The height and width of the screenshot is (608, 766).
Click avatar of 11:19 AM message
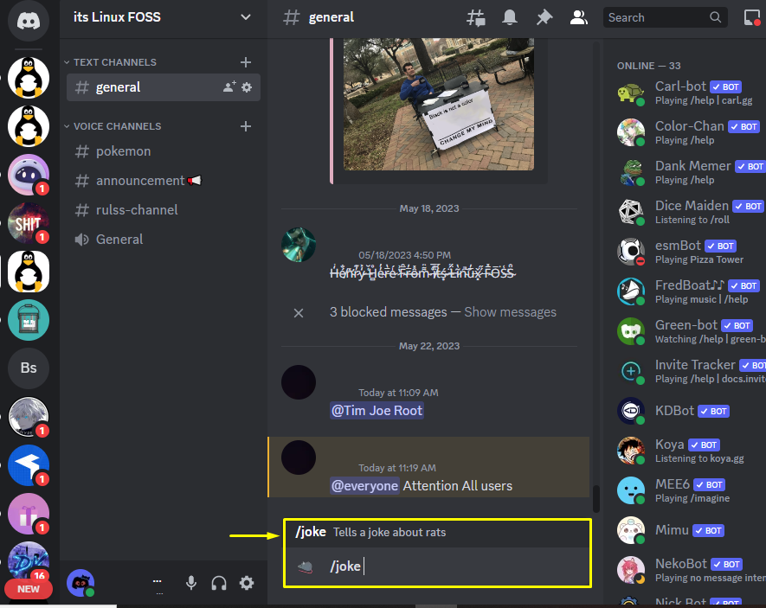point(299,458)
